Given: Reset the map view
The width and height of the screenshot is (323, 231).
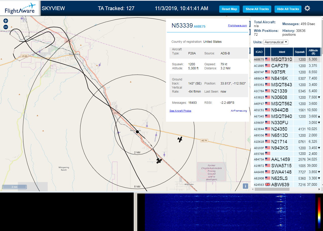Looking at the screenshot, I should point(229,9).
